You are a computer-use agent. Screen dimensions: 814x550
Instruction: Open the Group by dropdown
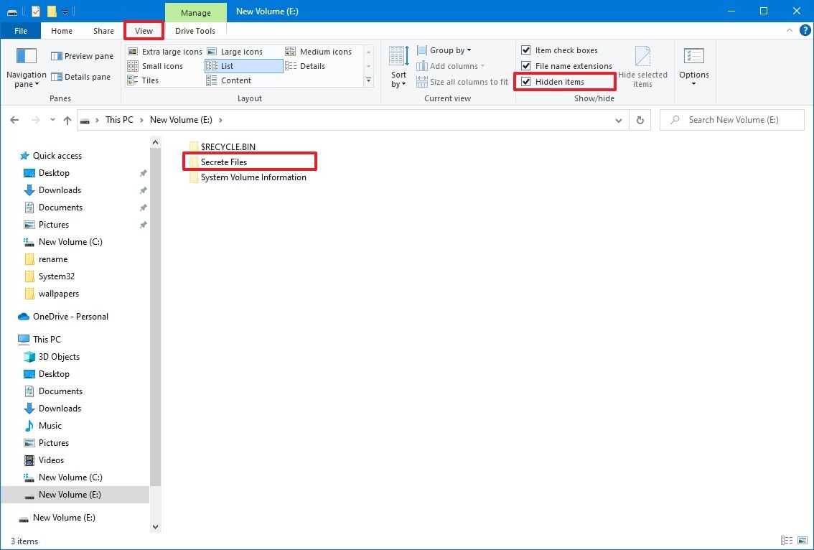(444, 50)
